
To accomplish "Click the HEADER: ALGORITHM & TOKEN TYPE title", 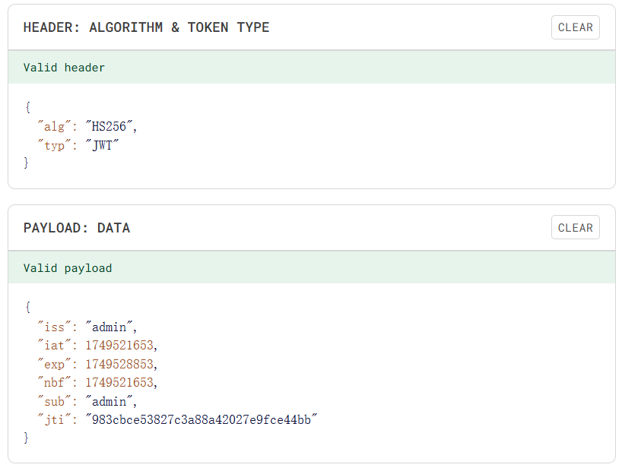I will (146, 27).
